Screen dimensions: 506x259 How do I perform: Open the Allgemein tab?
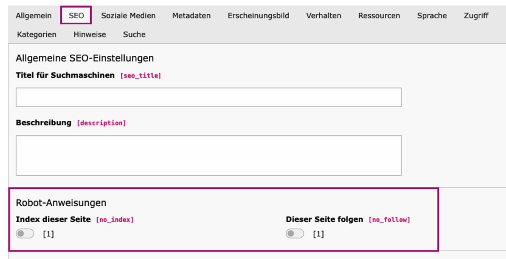tap(34, 16)
